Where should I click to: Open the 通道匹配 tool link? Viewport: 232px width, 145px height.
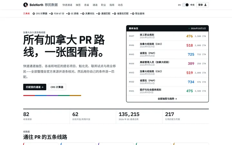pyautogui.click(x=104, y=14)
